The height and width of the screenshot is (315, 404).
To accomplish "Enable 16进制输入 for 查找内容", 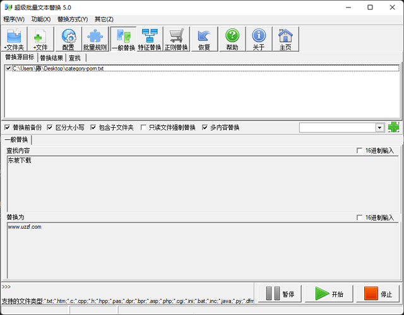I will 360,151.
